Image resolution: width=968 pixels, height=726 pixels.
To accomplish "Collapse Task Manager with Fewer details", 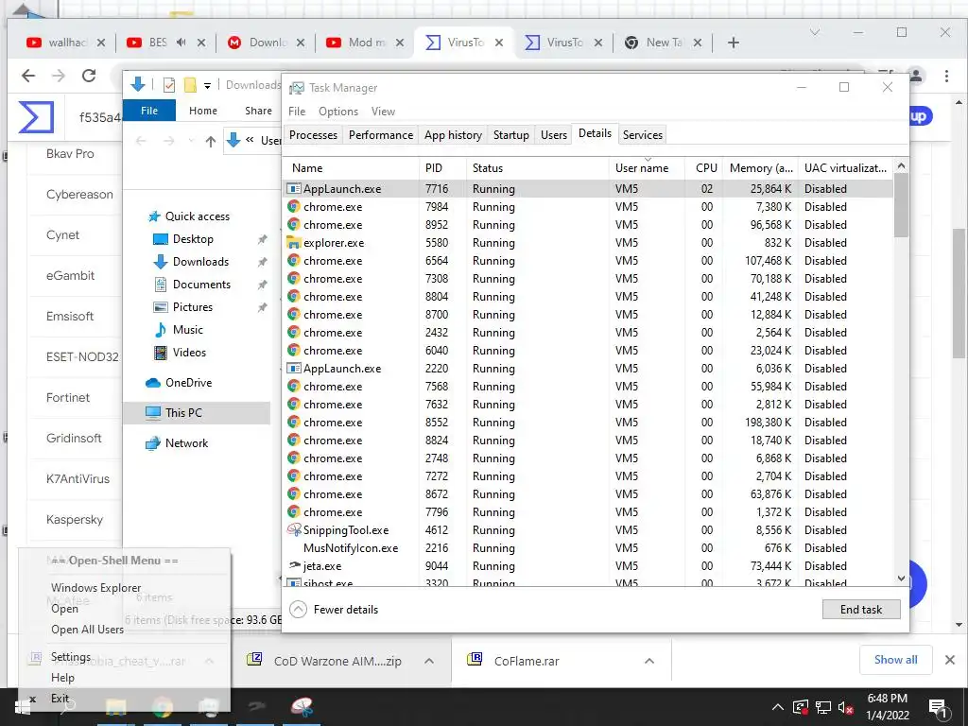I will tap(334, 610).
